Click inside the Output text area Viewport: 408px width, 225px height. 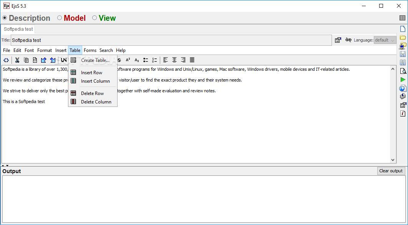(204, 199)
